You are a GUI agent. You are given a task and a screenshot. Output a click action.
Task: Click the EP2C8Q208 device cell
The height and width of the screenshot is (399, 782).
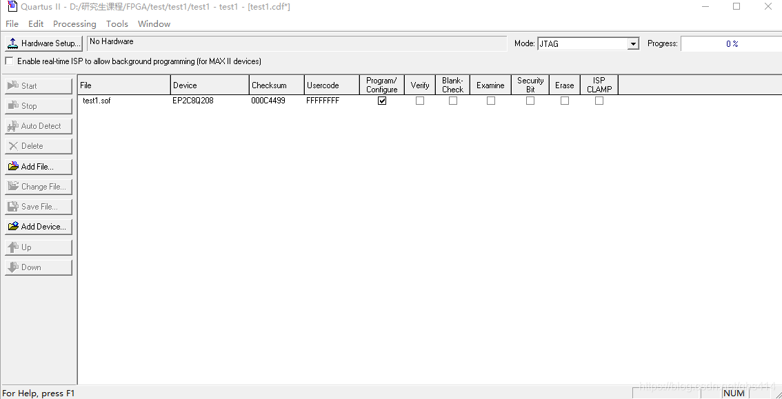coord(193,101)
